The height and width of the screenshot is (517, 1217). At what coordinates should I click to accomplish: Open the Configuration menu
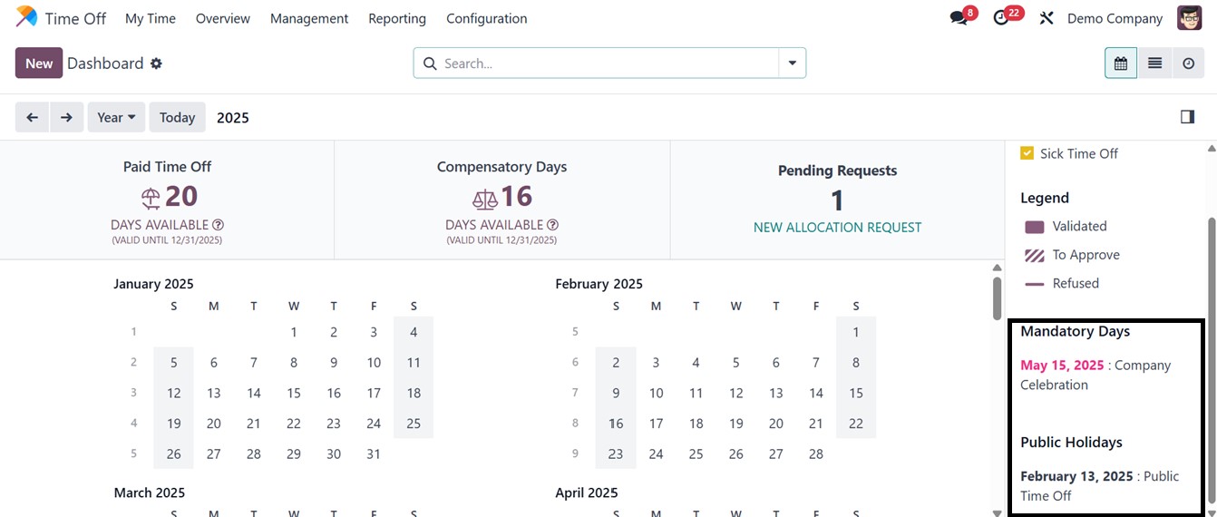(486, 18)
